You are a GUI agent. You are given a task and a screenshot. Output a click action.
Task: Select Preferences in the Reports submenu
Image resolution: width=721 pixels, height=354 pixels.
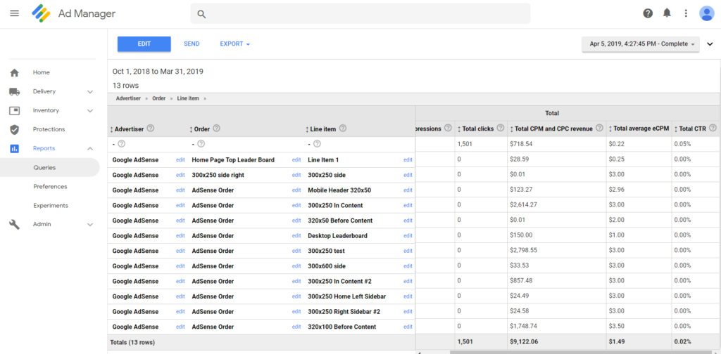coord(50,187)
